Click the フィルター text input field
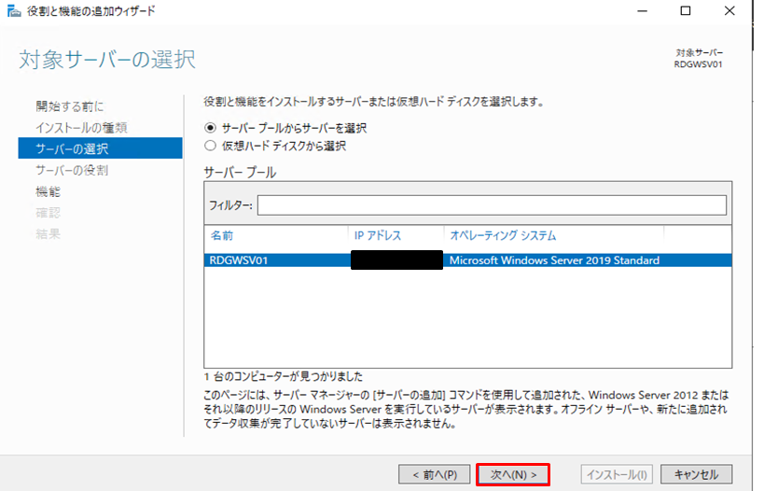This screenshot has width=764, height=491. point(491,205)
